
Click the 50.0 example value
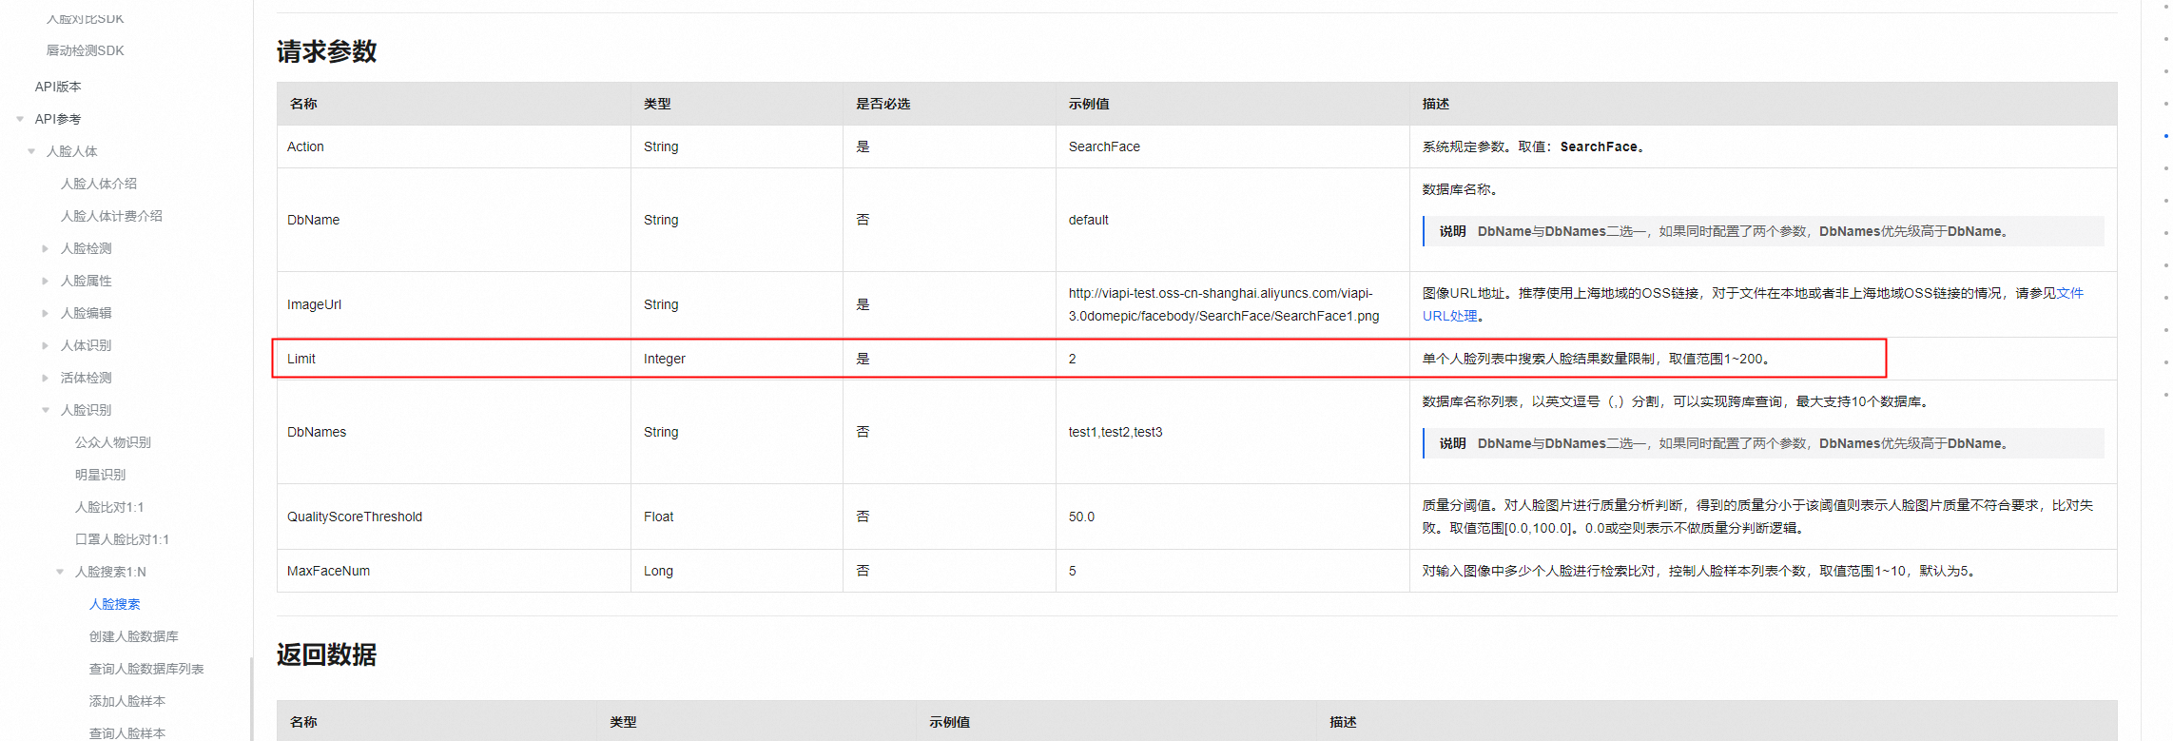coord(1081,517)
